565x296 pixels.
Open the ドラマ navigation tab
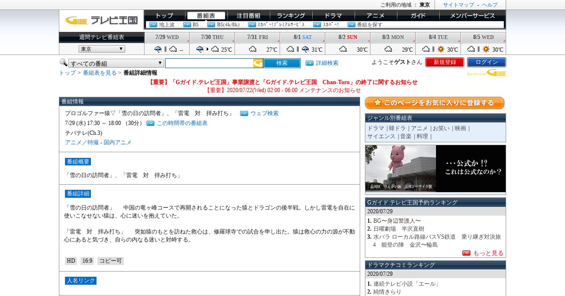[x=333, y=16]
